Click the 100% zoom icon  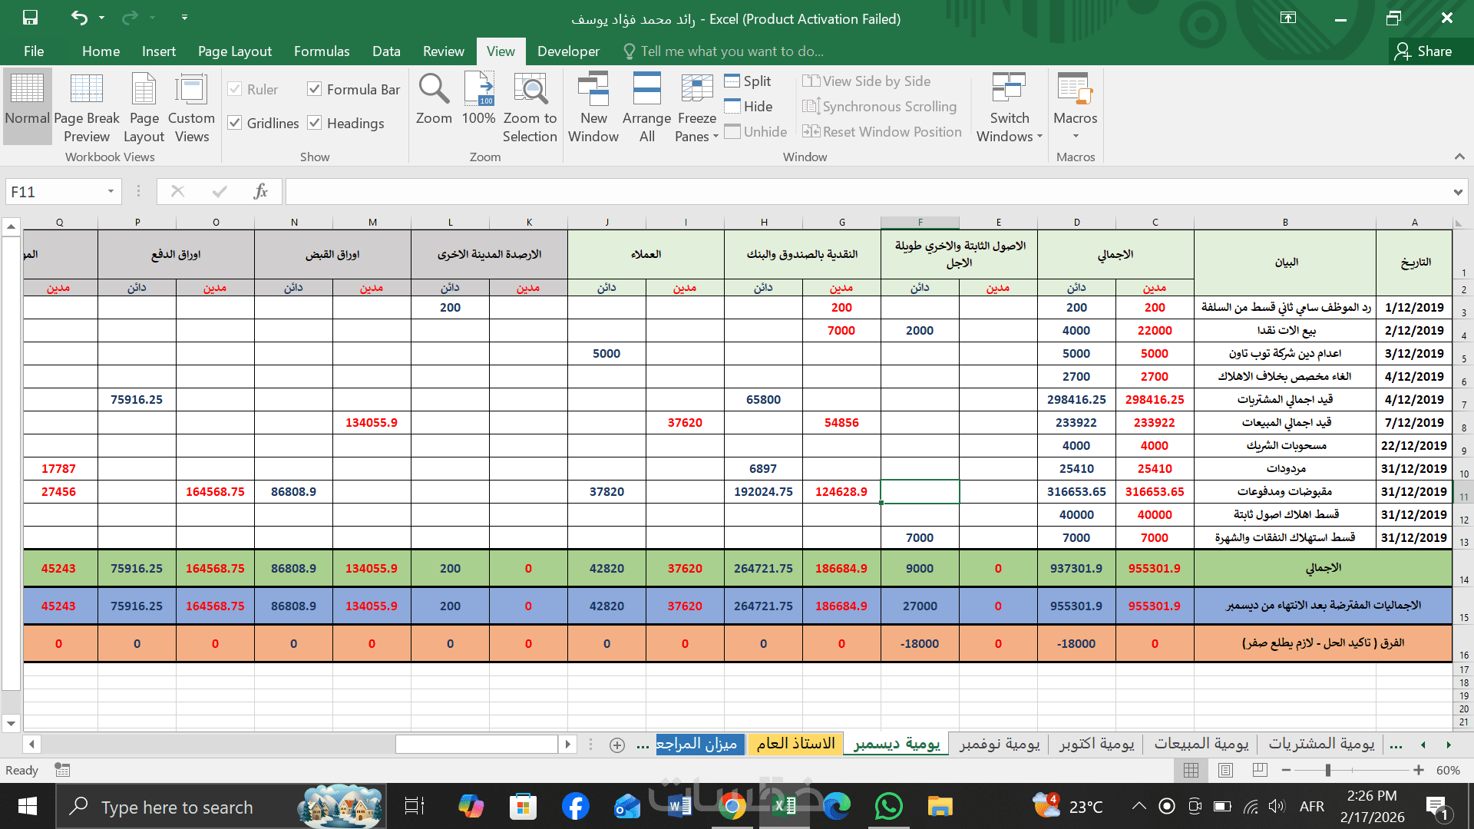pos(478,90)
